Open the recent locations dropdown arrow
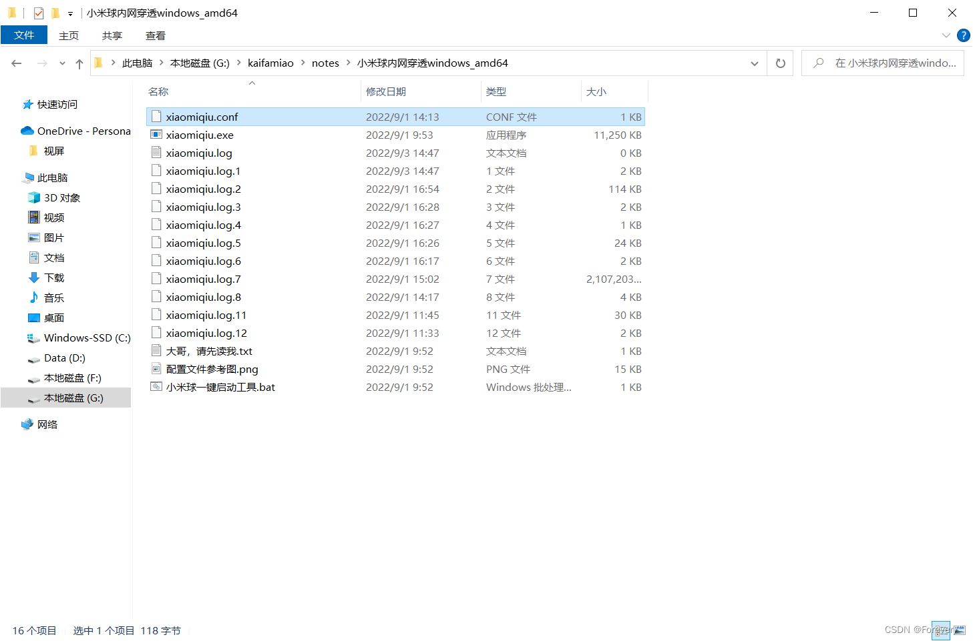 tap(62, 63)
